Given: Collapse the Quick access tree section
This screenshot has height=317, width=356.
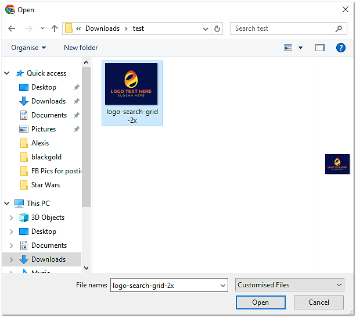Looking at the screenshot, I should coord(7,73).
